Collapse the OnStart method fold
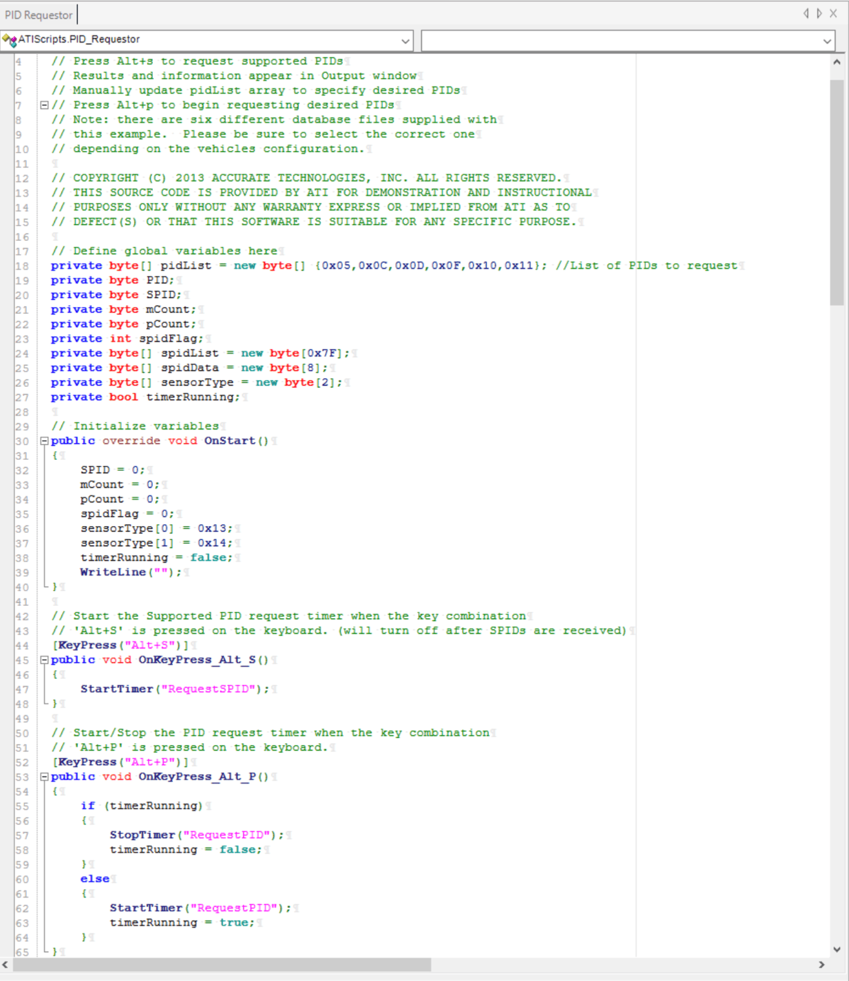 (x=44, y=441)
